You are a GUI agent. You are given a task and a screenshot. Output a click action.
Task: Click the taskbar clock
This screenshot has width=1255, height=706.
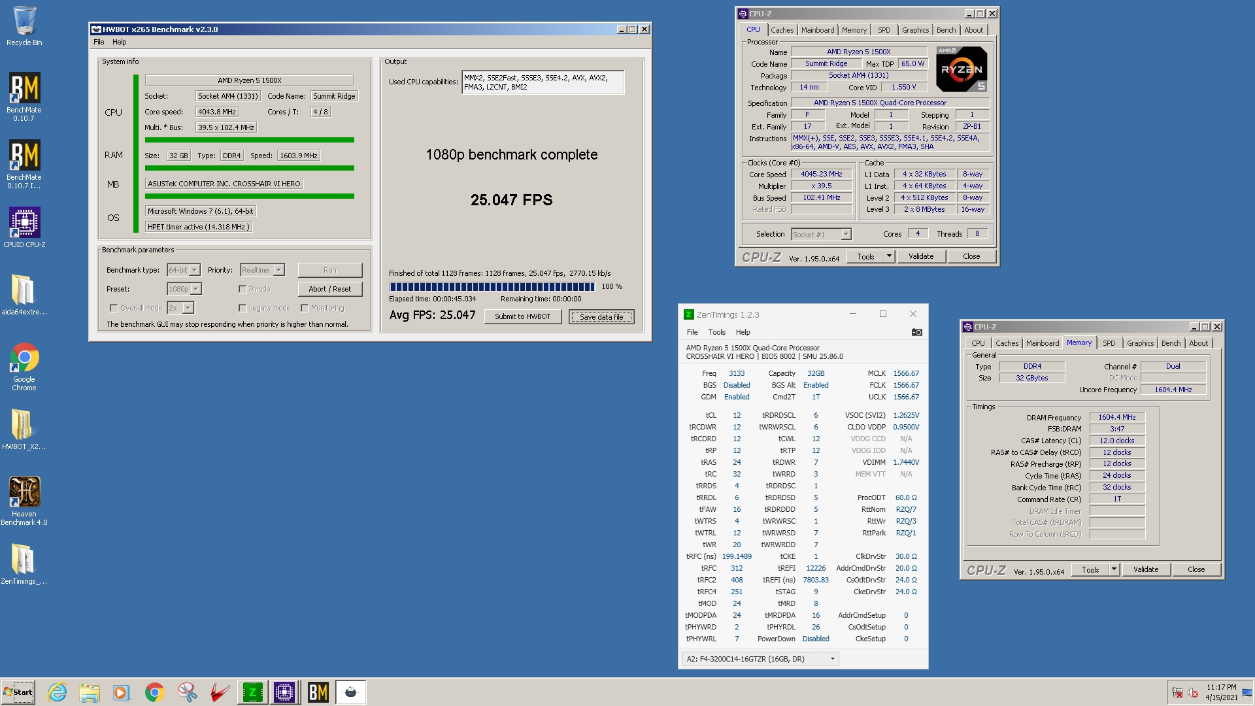(1222, 692)
